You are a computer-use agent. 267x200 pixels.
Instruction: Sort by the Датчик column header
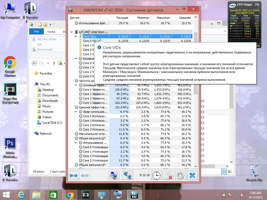click(88, 18)
